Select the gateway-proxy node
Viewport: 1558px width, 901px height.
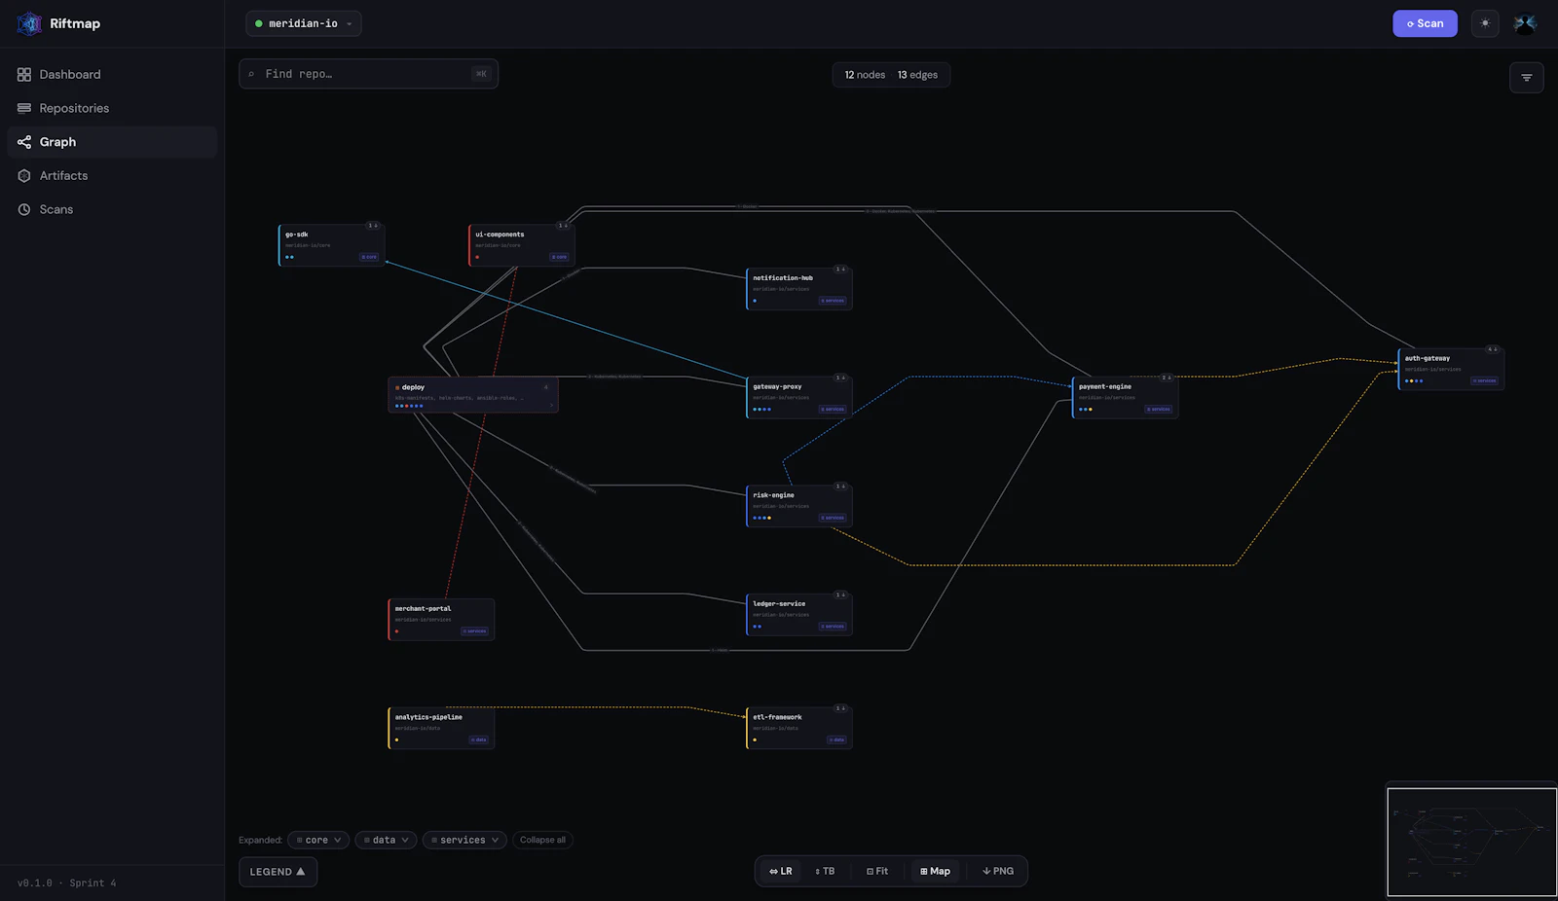[x=798, y=397]
